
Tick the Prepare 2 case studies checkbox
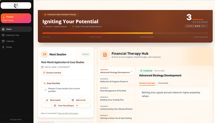[45, 90]
